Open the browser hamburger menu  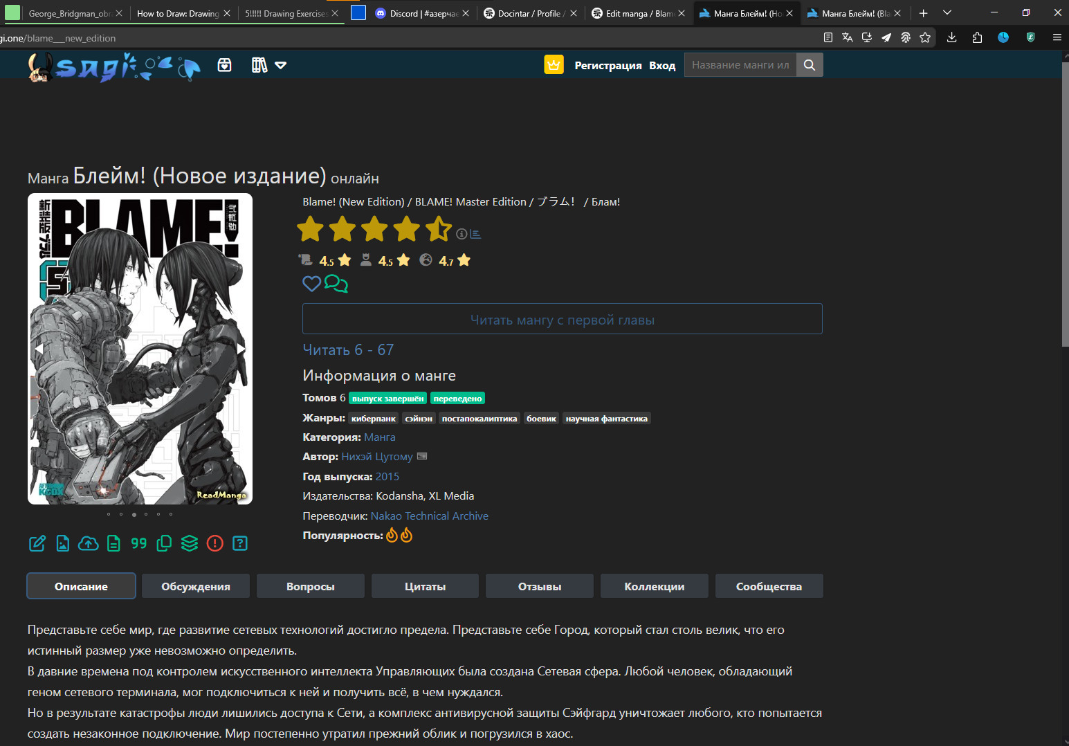coord(1057,37)
